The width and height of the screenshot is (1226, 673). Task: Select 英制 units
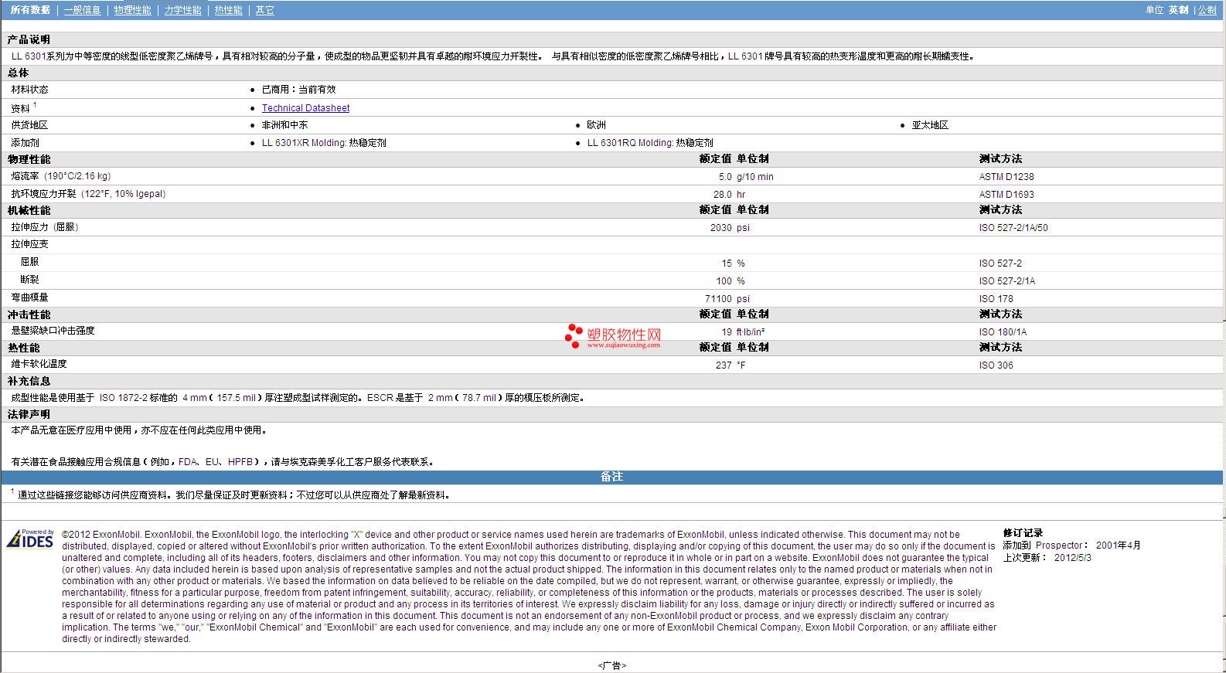click(1178, 10)
